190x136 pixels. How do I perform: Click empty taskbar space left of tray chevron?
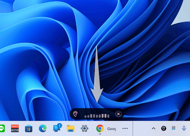point(142,128)
